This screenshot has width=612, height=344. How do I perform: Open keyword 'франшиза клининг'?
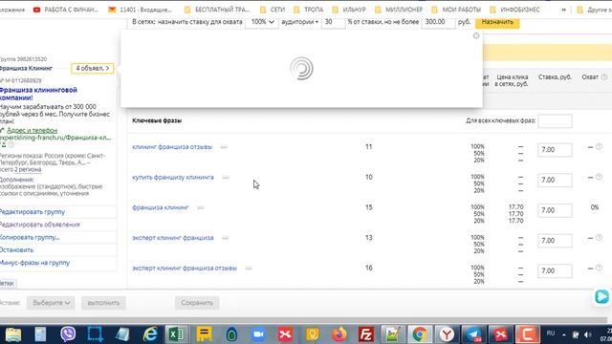tap(161, 207)
